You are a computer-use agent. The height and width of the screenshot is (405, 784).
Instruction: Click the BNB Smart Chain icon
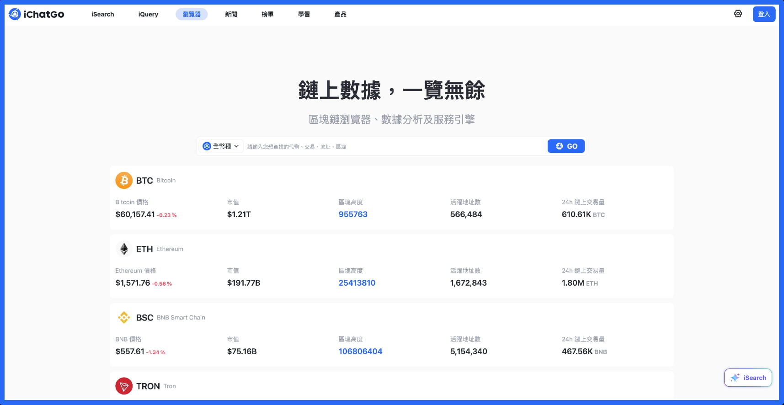point(124,317)
